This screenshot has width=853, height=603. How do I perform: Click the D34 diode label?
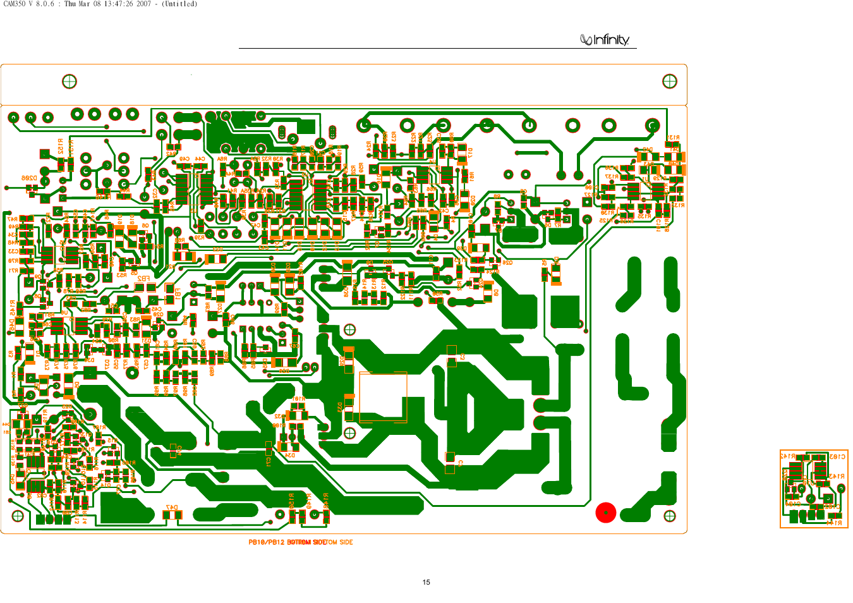tap(289, 454)
